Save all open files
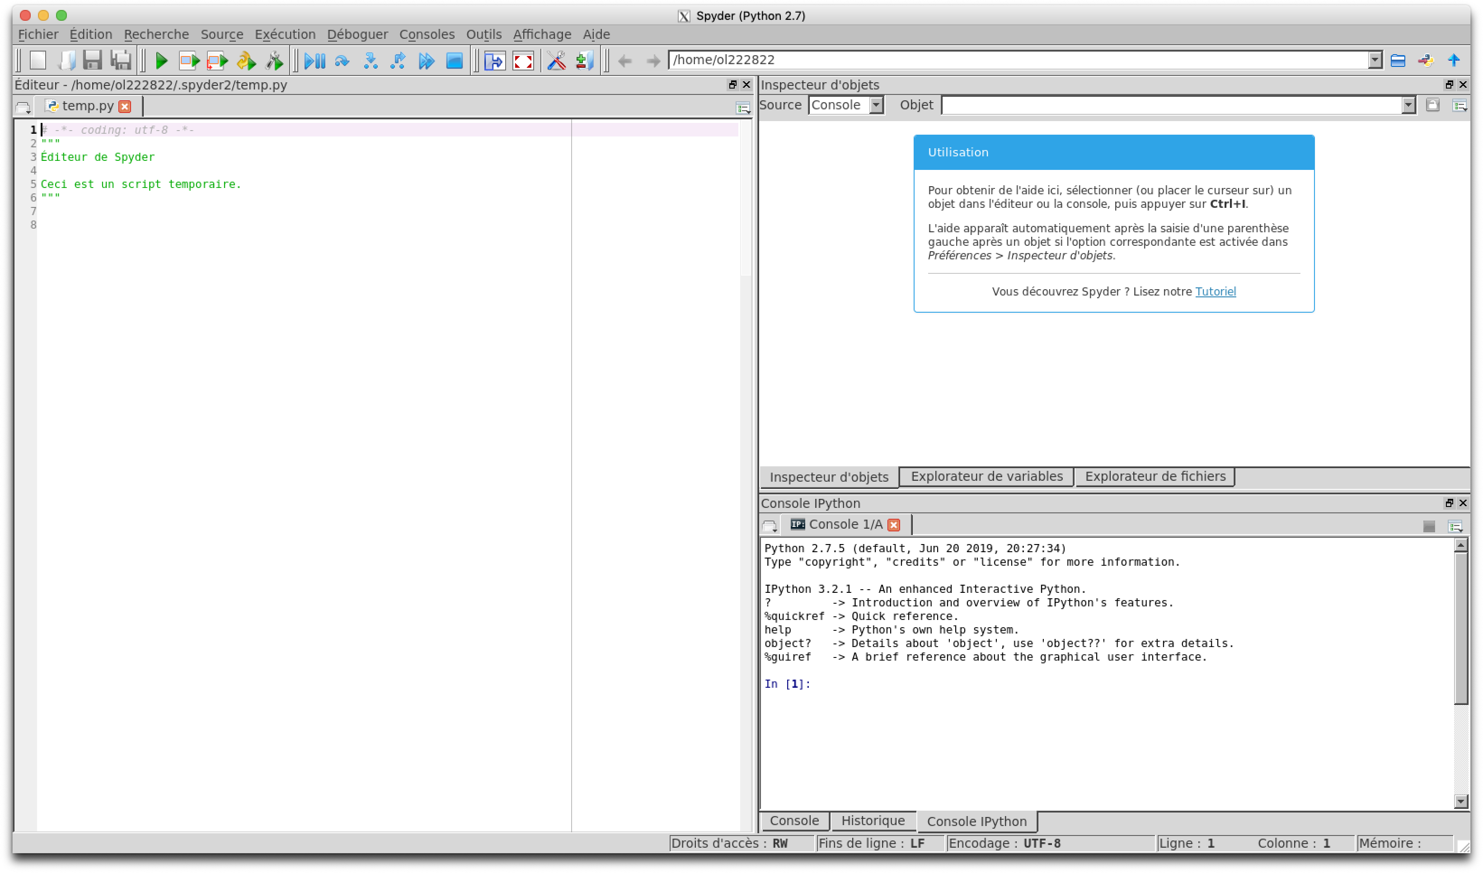Screen dimensions: 1483x873 [121, 61]
